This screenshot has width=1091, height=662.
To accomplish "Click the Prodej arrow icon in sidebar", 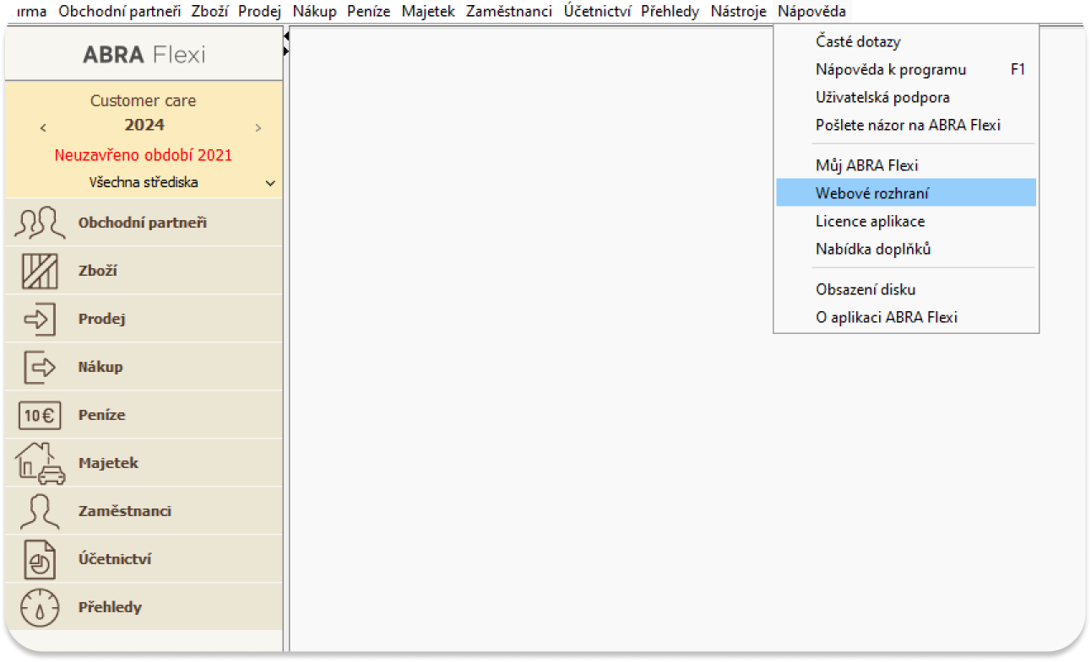I will (39, 319).
